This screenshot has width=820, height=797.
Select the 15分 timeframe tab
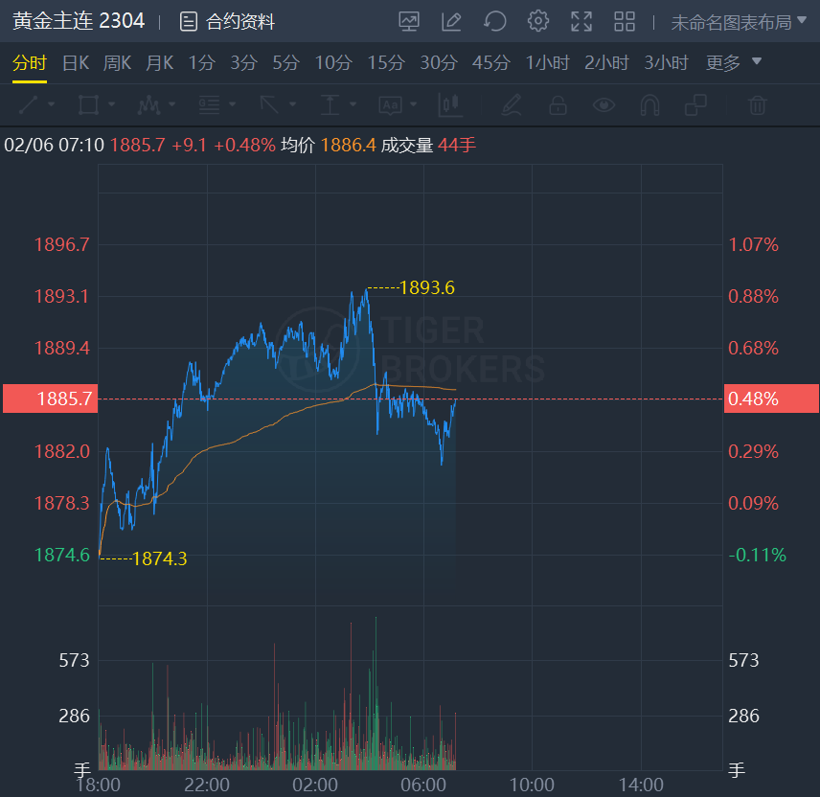click(386, 63)
